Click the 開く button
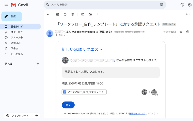Image resolution: width=193 pixels, height=121 pixels. coord(68,105)
